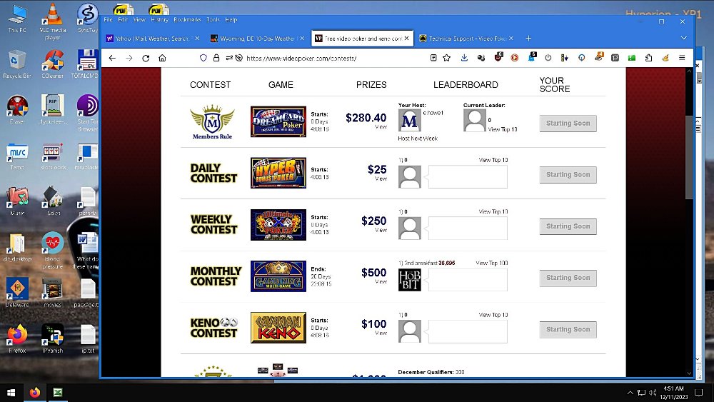
Task: Open a new tab with the plus button
Action: (x=528, y=39)
